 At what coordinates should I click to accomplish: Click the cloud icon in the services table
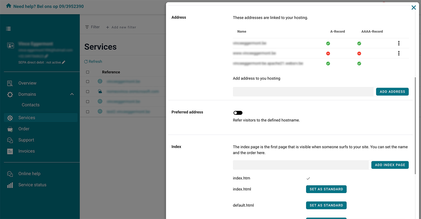pos(100,91)
